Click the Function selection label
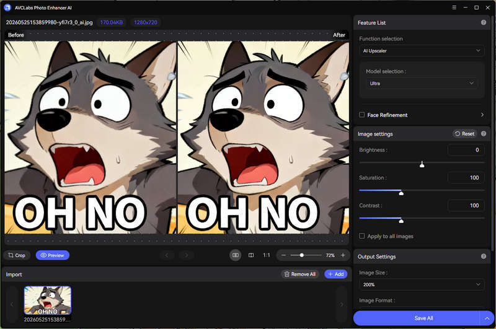Image resolution: width=496 pixels, height=329 pixels. coord(381,38)
